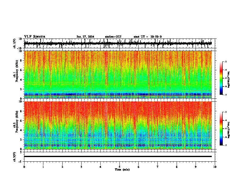The height and width of the screenshot is (187, 242).
Task: Click the ch.1 voltage waveform trace
Action: [x=118, y=43]
